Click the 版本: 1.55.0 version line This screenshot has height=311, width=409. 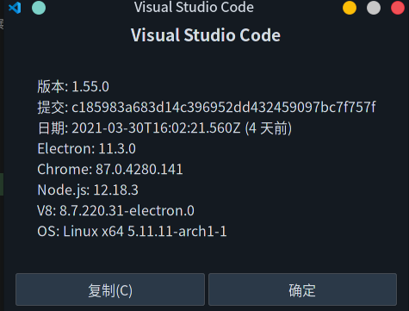point(73,86)
